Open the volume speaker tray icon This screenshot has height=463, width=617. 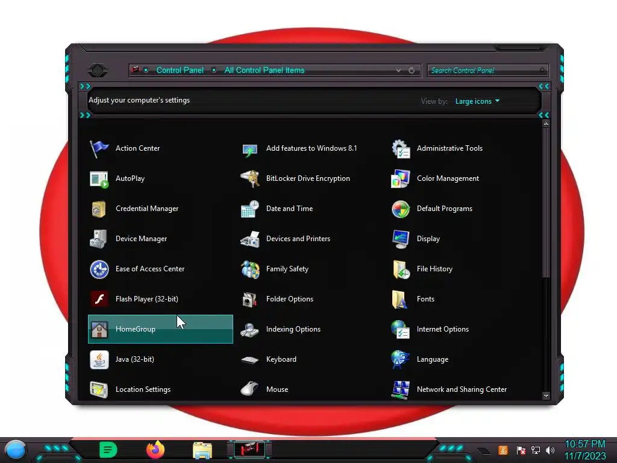pyautogui.click(x=550, y=450)
